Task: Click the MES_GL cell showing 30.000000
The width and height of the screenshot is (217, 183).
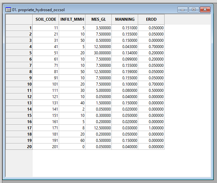Action: (x=98, y=53)
